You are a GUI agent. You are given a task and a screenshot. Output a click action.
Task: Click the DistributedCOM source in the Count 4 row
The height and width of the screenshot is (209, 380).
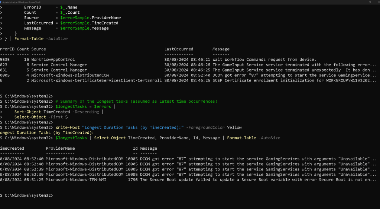point(70,75)
